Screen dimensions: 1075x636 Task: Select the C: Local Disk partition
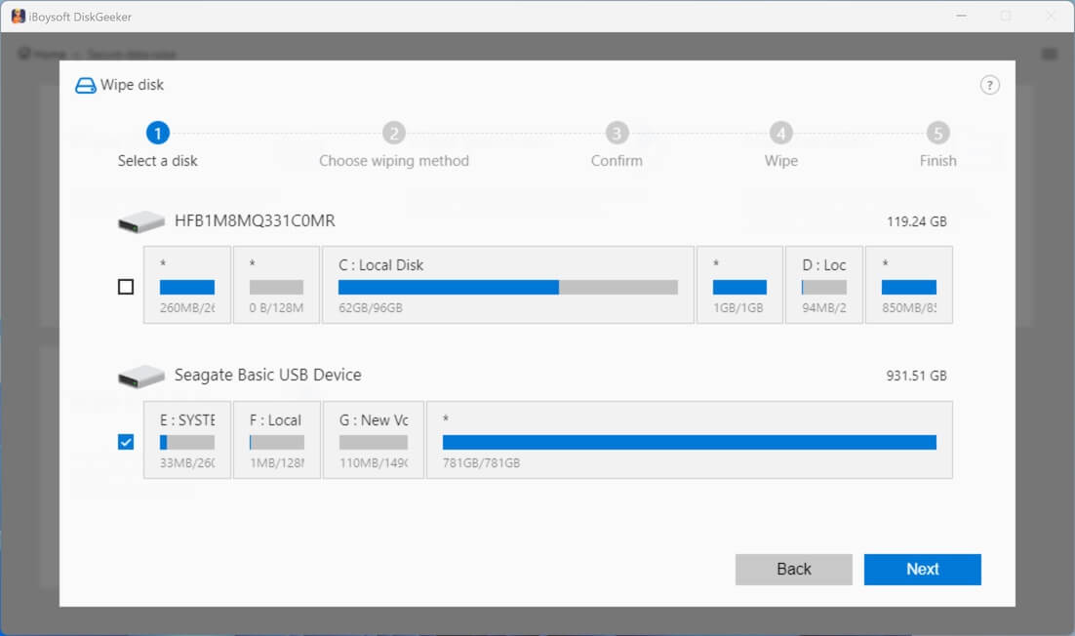pyautogui.click(x=508, y=285)
